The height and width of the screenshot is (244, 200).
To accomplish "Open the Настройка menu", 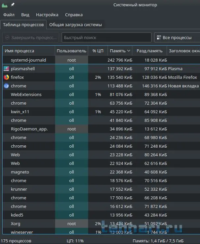I will point(47,15).
